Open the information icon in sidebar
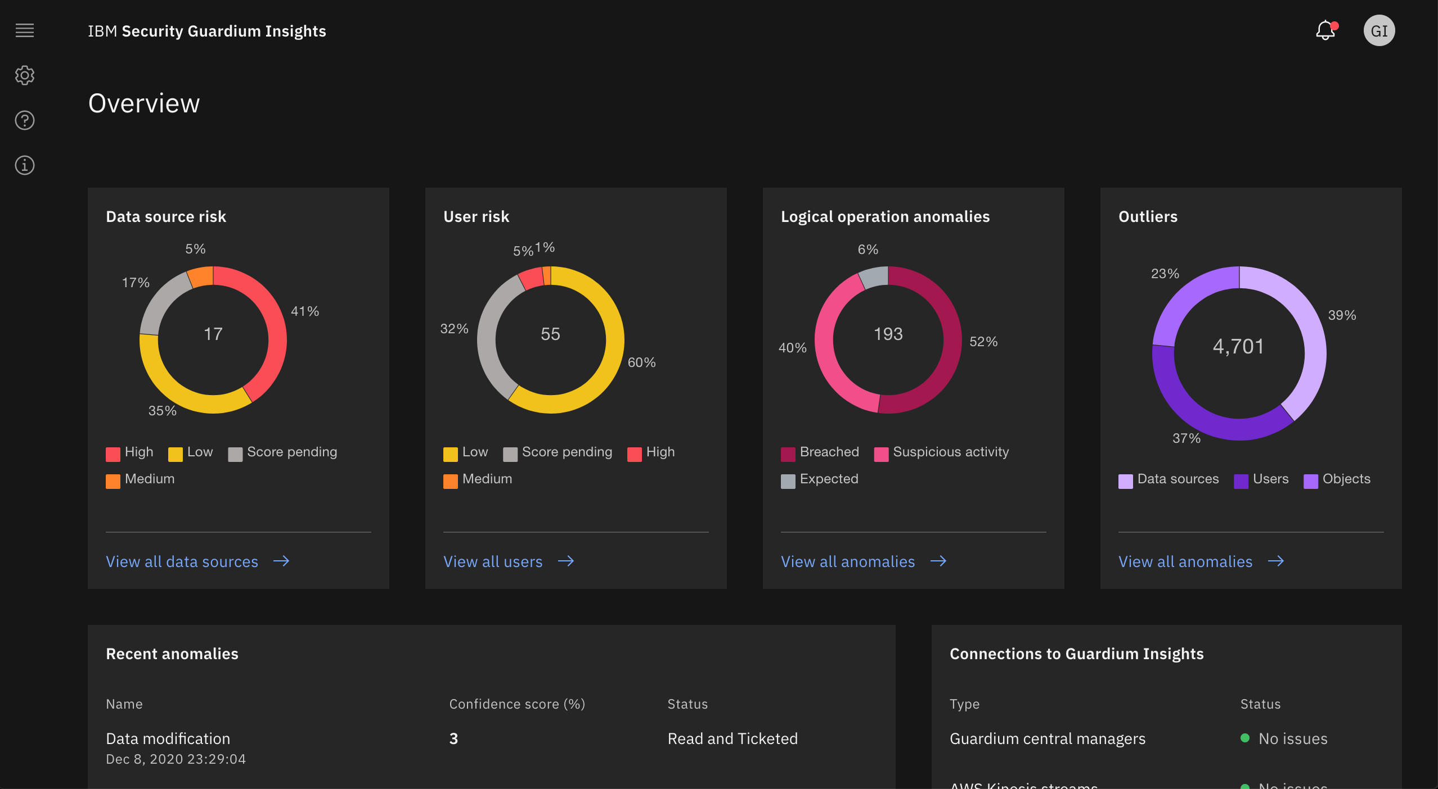 click(x=25, y=165)
